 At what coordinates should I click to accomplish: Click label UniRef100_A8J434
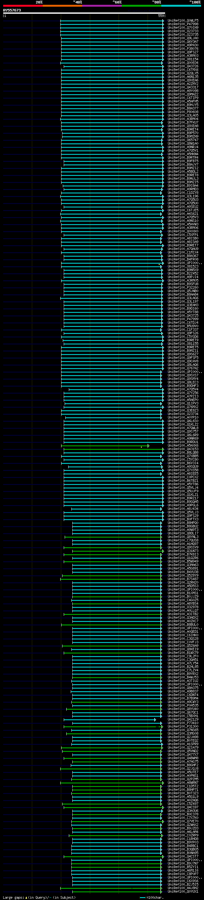[x=183, y=509]
